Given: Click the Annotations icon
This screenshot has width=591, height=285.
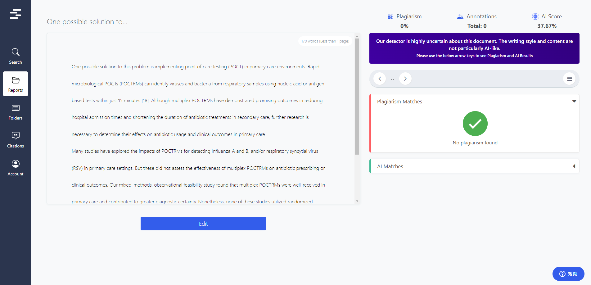Looking at the screenshot, I should tap(460, 16).
